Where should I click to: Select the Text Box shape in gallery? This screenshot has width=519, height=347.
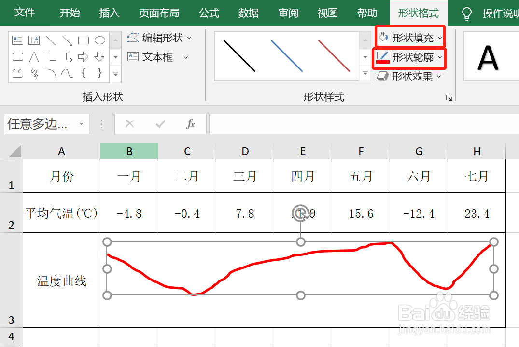[x=17, y=40]
